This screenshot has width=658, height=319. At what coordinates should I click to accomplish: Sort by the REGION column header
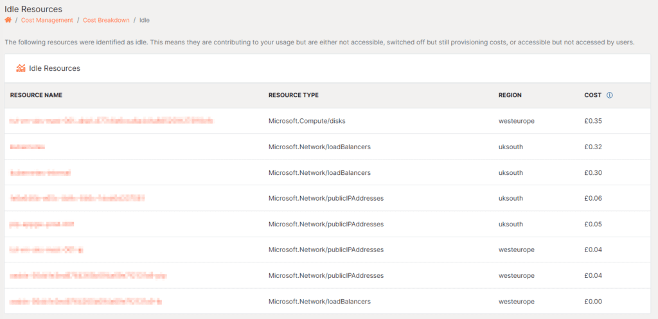tap(510, 95)
